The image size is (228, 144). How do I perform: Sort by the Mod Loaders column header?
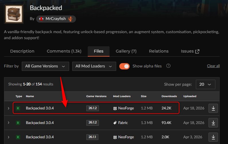coord(122,96)
